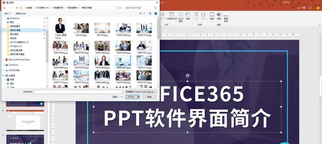Select the 432303.jpg thumbnail
This screenshot has width=322, height=144.
(81, 28)
